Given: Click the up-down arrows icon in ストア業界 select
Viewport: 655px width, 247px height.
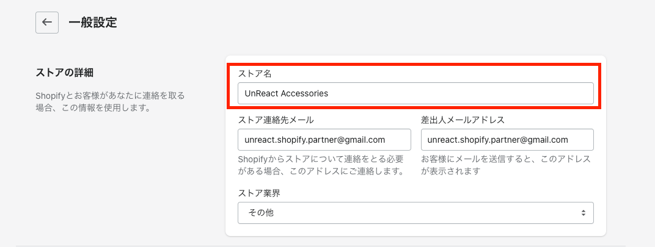Looking at the screenshot, I should pos(584,213).
